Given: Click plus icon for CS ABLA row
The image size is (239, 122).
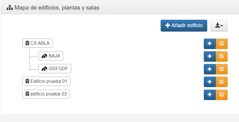Looking at the screenshot, I should (210, 44).
